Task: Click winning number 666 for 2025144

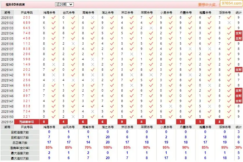Action: (x=27, y=85)
